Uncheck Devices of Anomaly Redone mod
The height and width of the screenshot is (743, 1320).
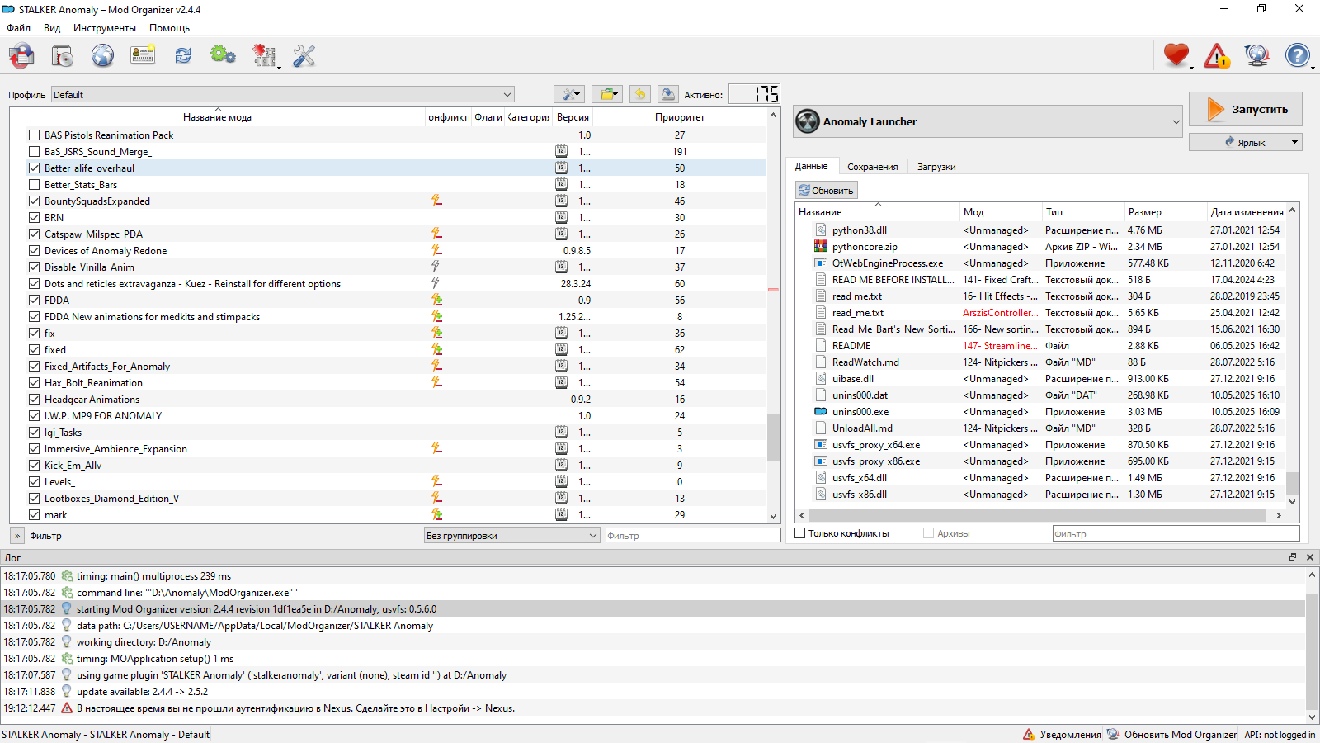(34, 250)
